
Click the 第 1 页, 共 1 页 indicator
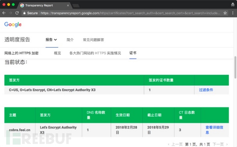coord(198,144)
